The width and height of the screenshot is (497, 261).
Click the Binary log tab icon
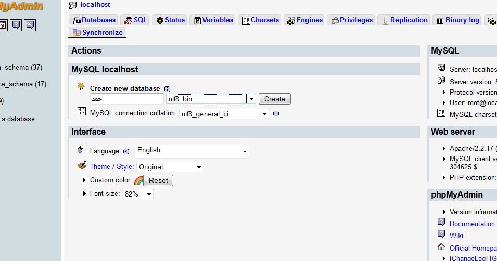point(440,21)
